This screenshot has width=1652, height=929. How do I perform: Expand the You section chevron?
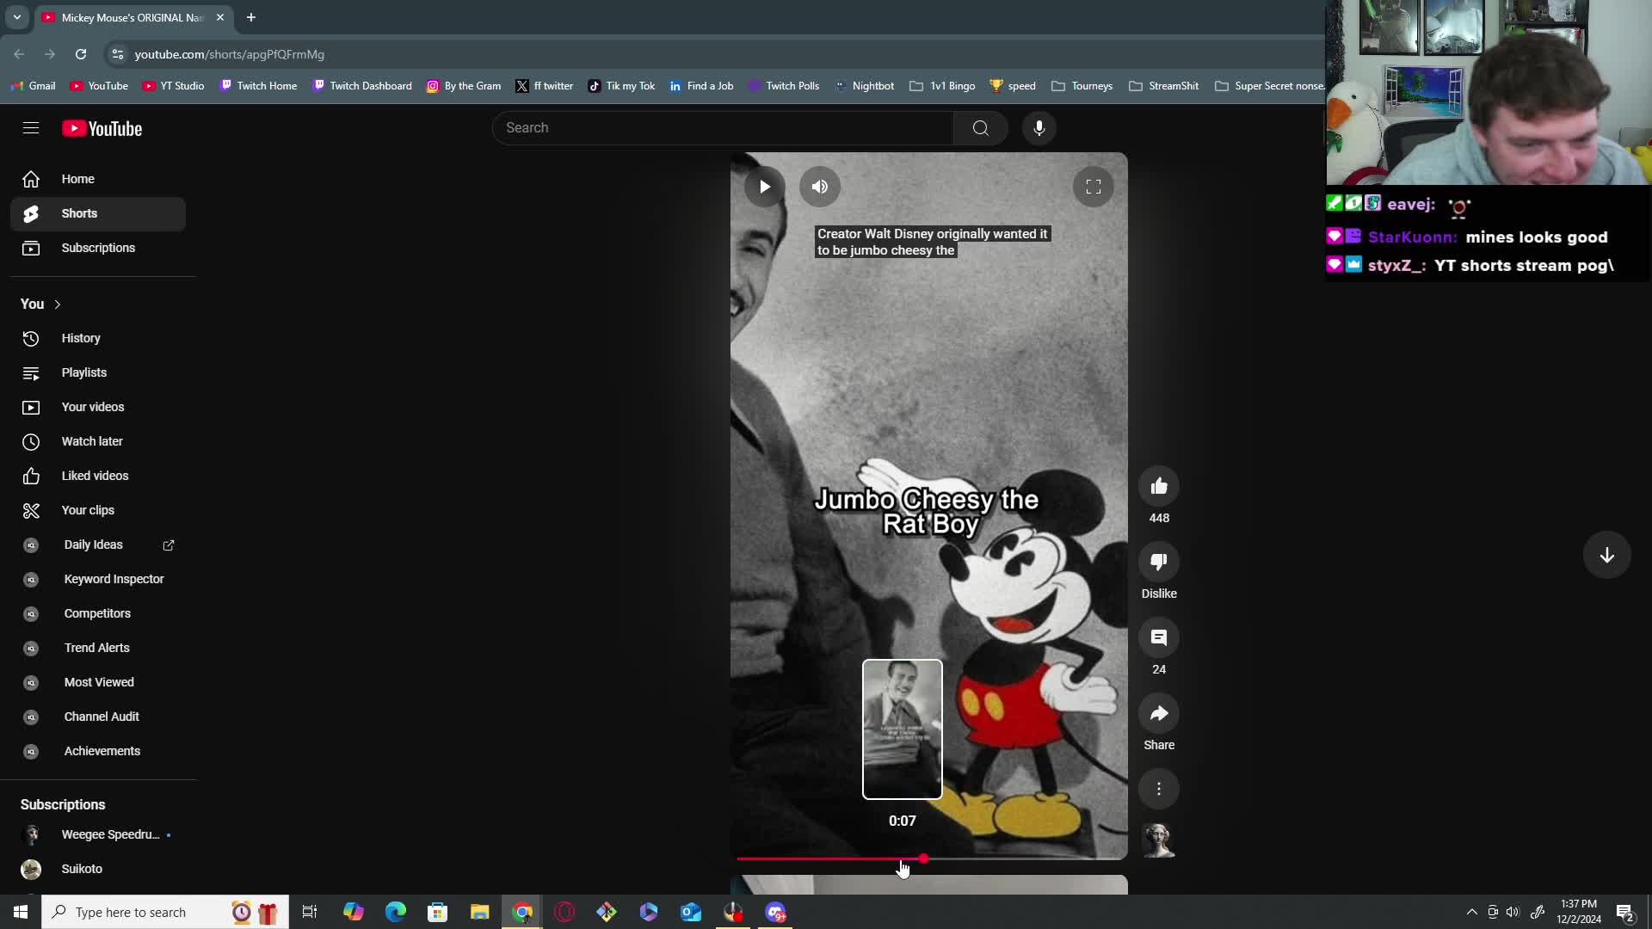coord(58,305)
